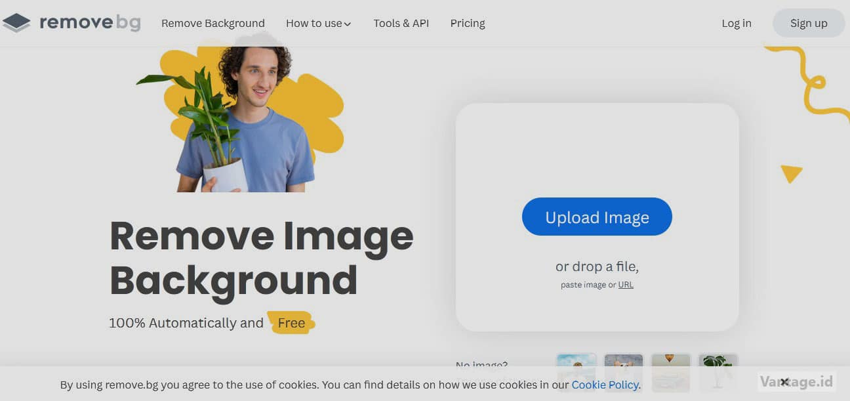Click the URL link under paste image
Viewport: 850px width, 401px height.
coord(626,285)
